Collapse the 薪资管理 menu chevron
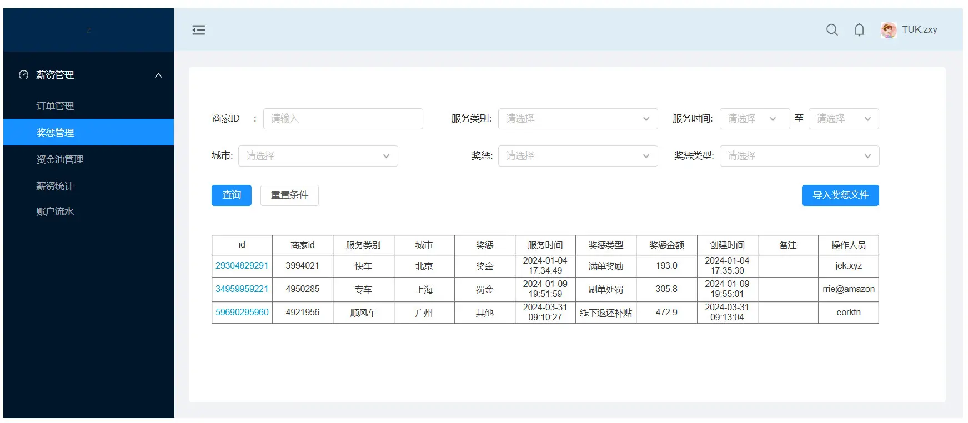Image resolution: width=968 pixels, height=423 pixels. point(158,75)
